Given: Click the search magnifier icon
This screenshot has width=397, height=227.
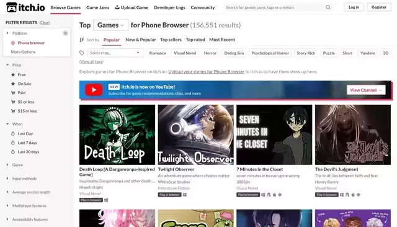Looking at the screenshot, I should click(328, 7).
